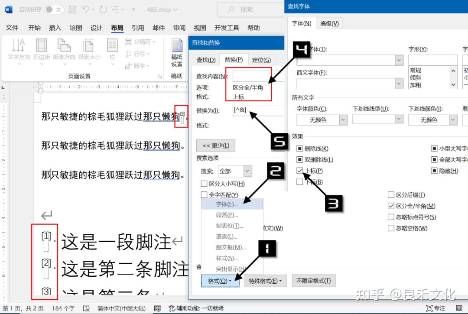Enable the 忽略标点符号(S) checkbox
The height and width of the screenshot is (314, 468).
pos(391,217)
